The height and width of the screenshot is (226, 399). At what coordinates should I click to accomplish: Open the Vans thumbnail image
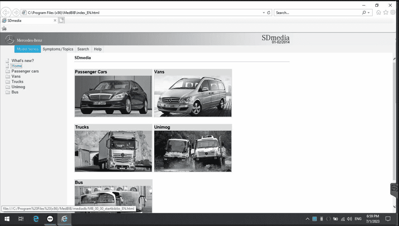pos(193,96)
